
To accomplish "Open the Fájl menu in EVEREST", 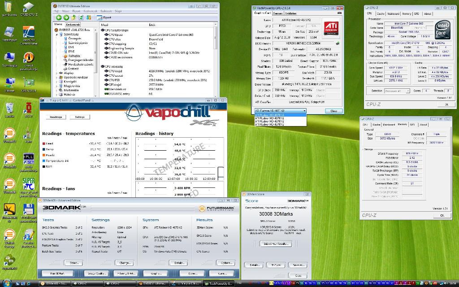I will [56, 11].
